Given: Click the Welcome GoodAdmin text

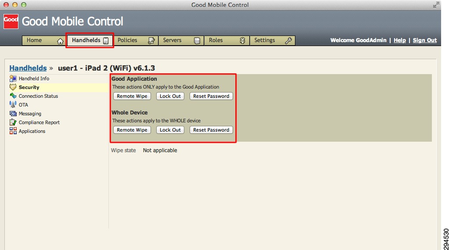Looking at the screenshot, I should coord(358,40).
